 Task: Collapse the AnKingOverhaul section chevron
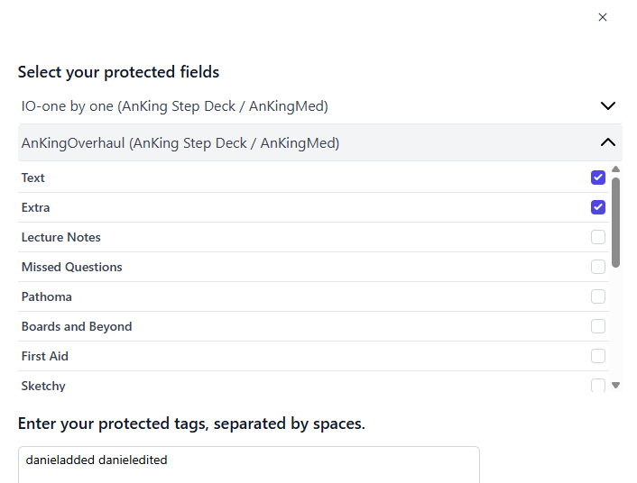click(x=607, y=142)
